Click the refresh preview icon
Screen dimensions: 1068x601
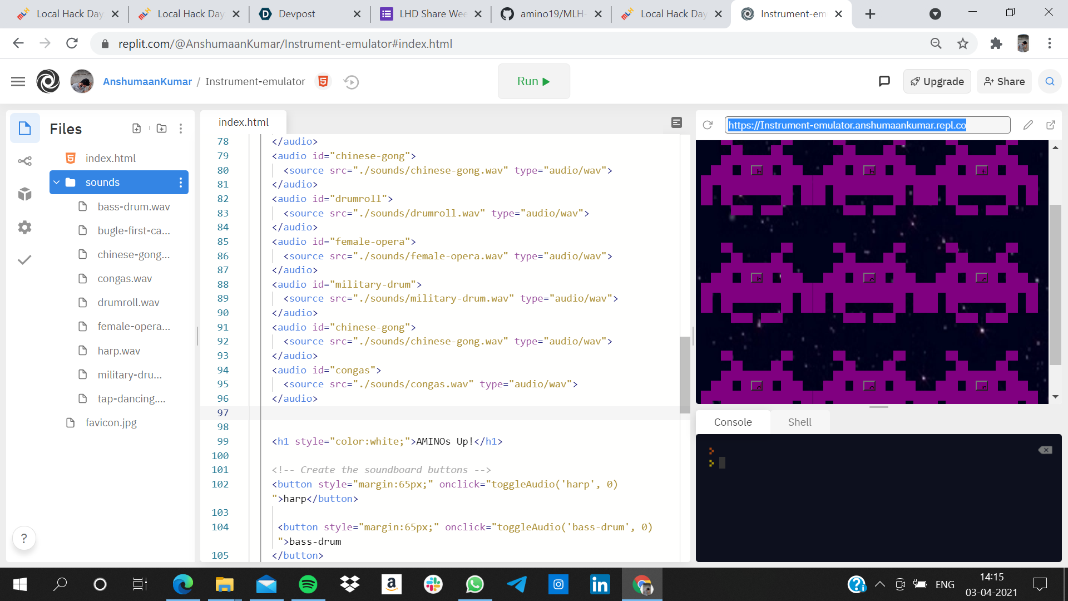(x=708, y=125)
